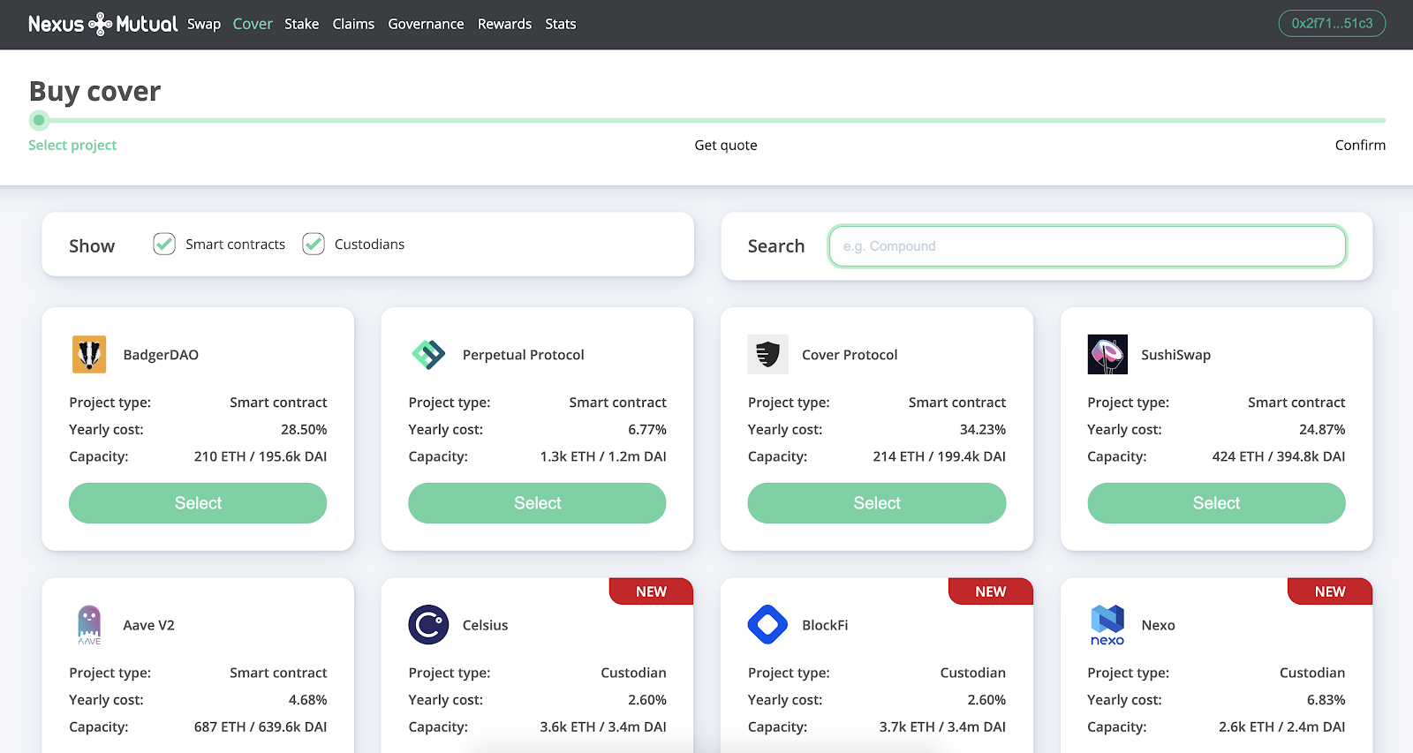Screen dimensions: 1413x753
Task: Click the BadgerDAO badger icon
Action: 89,354
